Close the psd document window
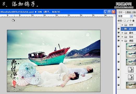Image resolution: width=136 pixels, height=94 pixels. click(x=114, y=12)
